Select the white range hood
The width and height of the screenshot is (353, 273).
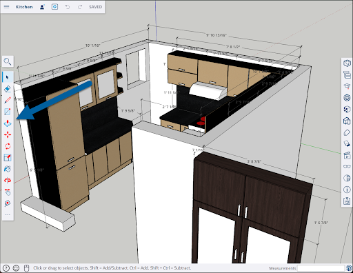(208, 91)
